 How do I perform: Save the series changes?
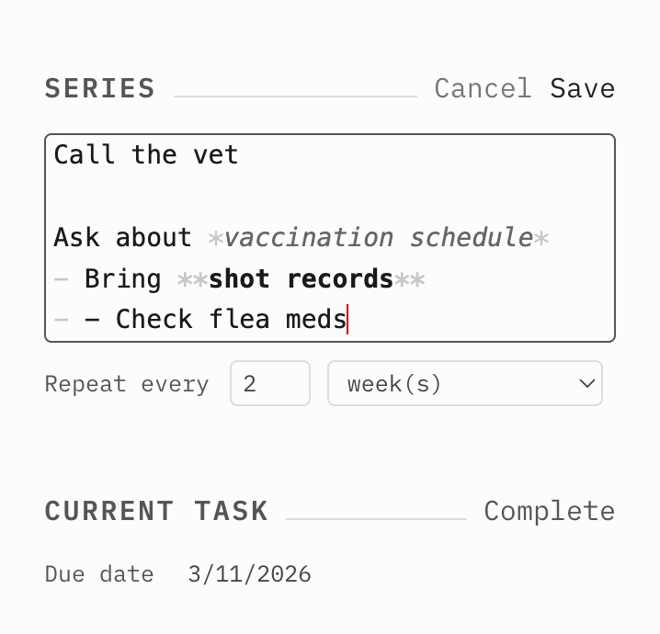point(582,88)
